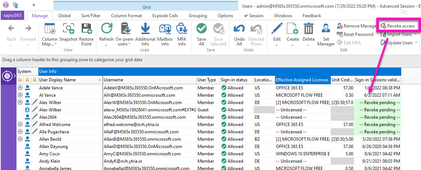Expand the Import Users dropdown arrow
This screenshot has height=170, width=421.
pos(416,34)
